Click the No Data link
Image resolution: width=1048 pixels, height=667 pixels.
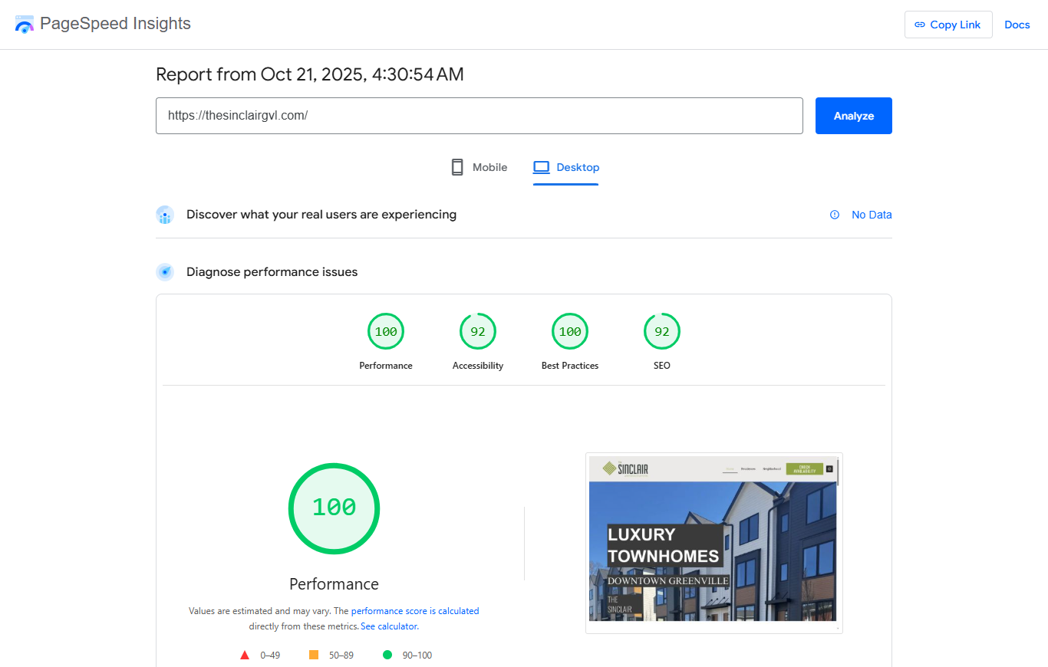pos(872,215)
